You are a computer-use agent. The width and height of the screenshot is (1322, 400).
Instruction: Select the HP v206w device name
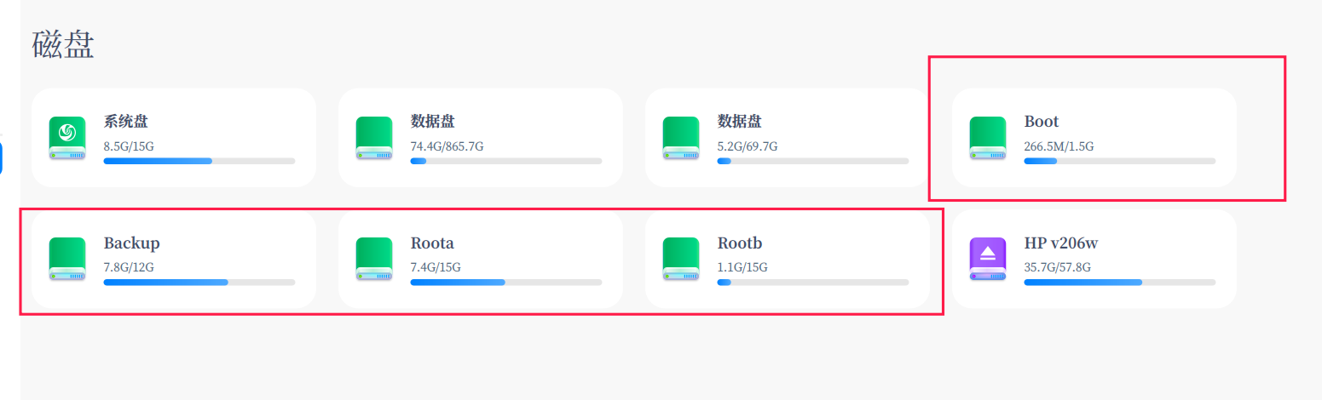coord(1060,243)
